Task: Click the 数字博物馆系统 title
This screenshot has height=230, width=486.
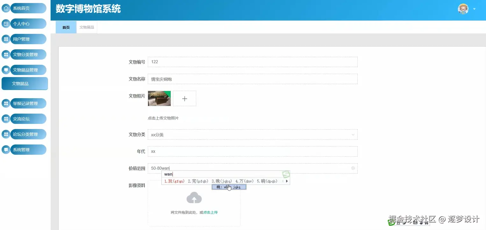Action: coord(88,9)
